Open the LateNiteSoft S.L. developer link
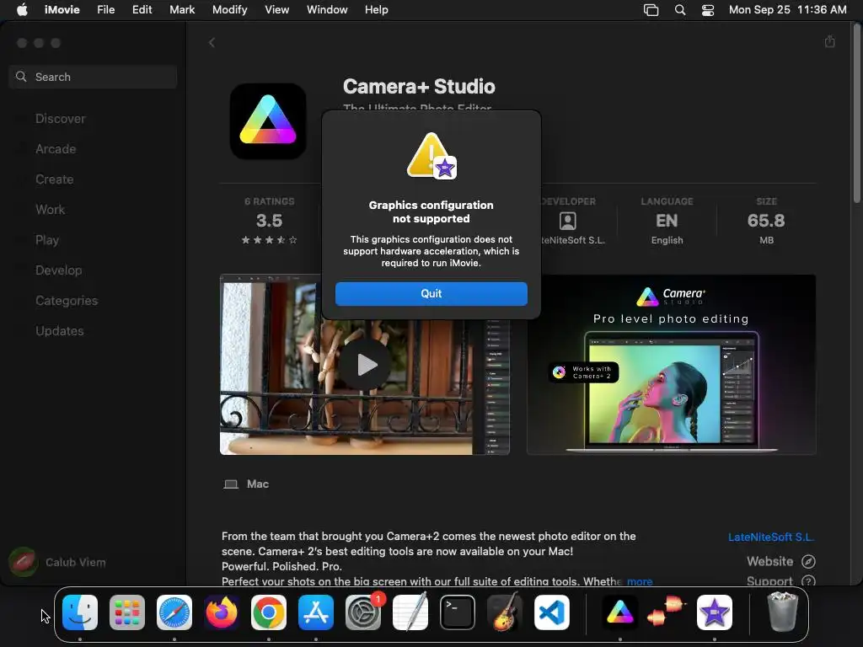Screen dimensions: 863x647 tap(770, 537)
